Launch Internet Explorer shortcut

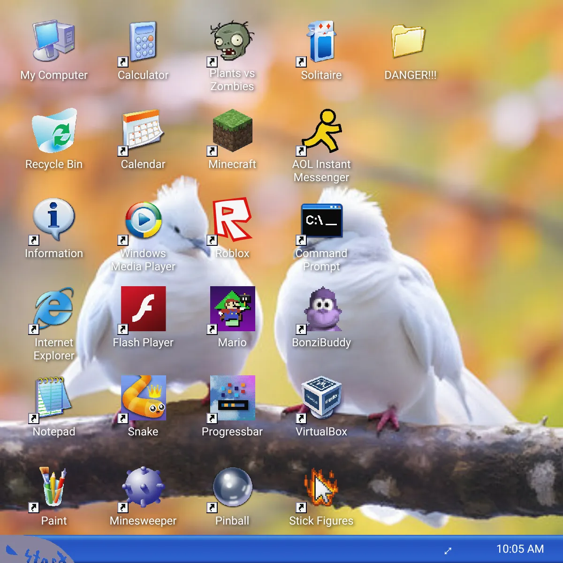pos(54,309)
